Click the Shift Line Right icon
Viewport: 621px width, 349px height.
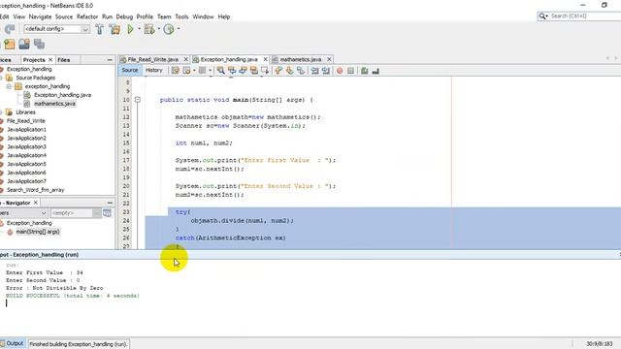pos(326,71)
